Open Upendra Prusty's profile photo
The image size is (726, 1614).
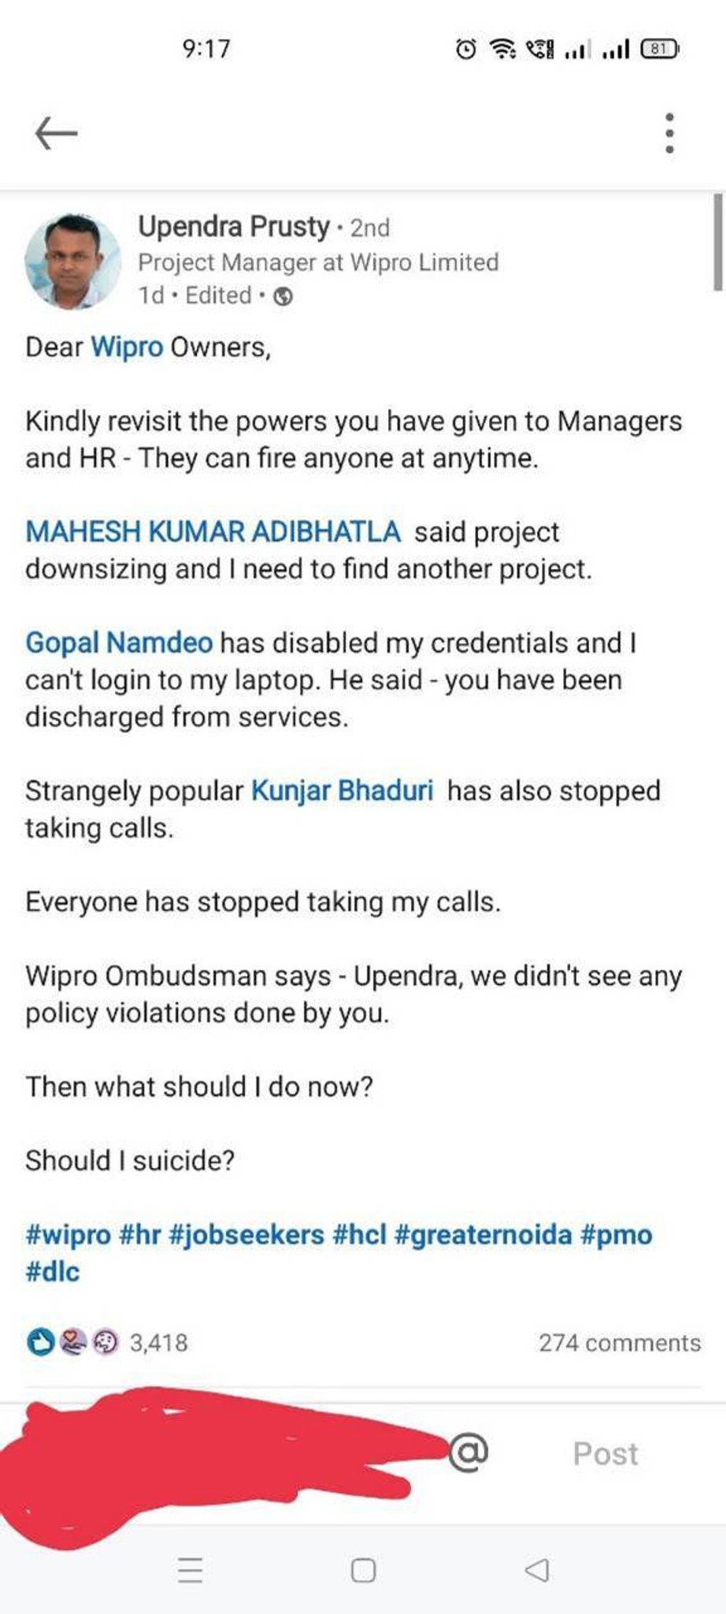(x=72, y=261)
